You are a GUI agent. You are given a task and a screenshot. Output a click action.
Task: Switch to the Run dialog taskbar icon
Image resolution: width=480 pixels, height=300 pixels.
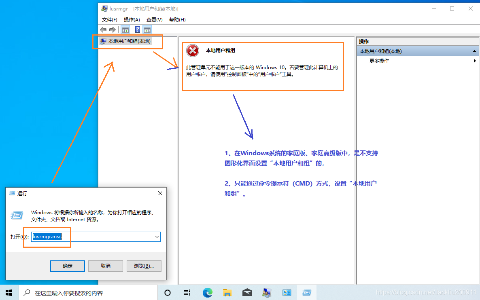(x=306, y=293)
